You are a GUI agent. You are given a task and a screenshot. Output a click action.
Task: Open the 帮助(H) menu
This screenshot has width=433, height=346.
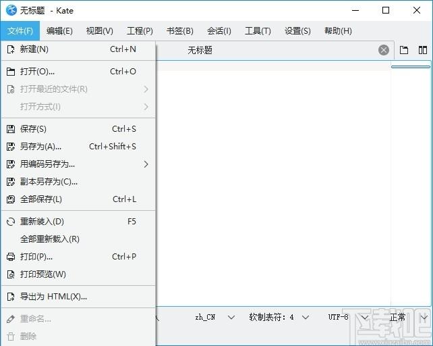click(338, 30)
